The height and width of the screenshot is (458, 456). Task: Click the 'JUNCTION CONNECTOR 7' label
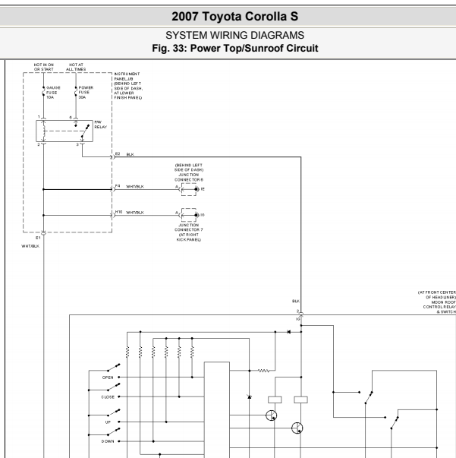(x=189, y=228)
